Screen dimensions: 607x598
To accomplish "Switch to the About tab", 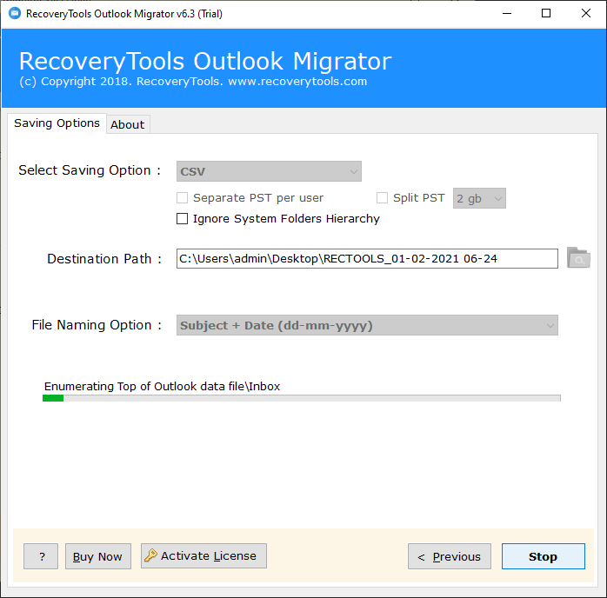I will (x=128, y=124).
